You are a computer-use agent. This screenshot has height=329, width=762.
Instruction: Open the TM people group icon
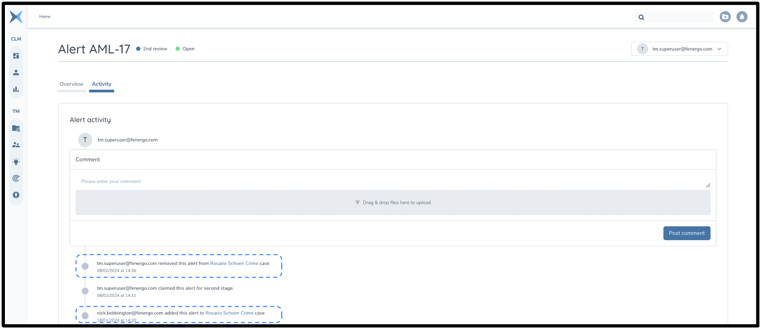coord(16,145)
